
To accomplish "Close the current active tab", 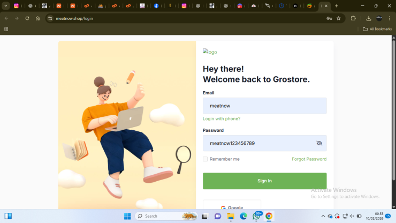I will point(326,5).
